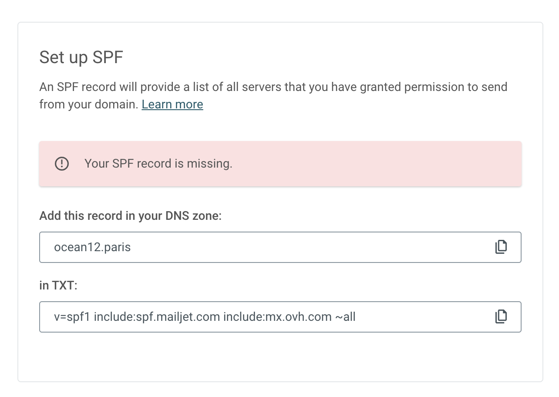Click the SPF description paragraph text

click(x=273, y=96)
